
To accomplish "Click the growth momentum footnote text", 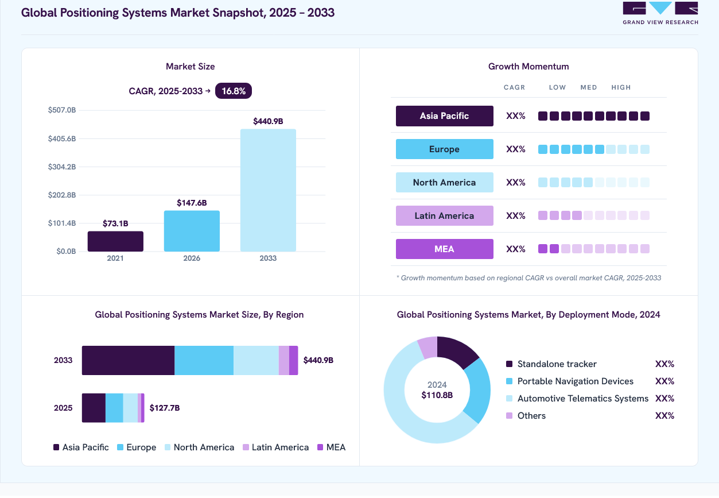I will [528, 278].
